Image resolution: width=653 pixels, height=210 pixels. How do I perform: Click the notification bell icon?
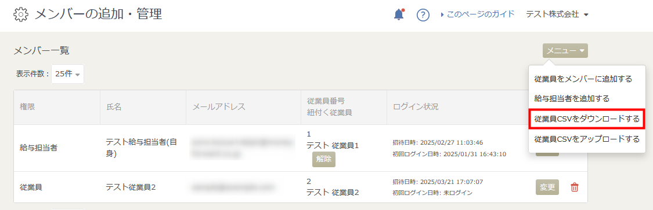pyautogui.click(x=399, y=14)
